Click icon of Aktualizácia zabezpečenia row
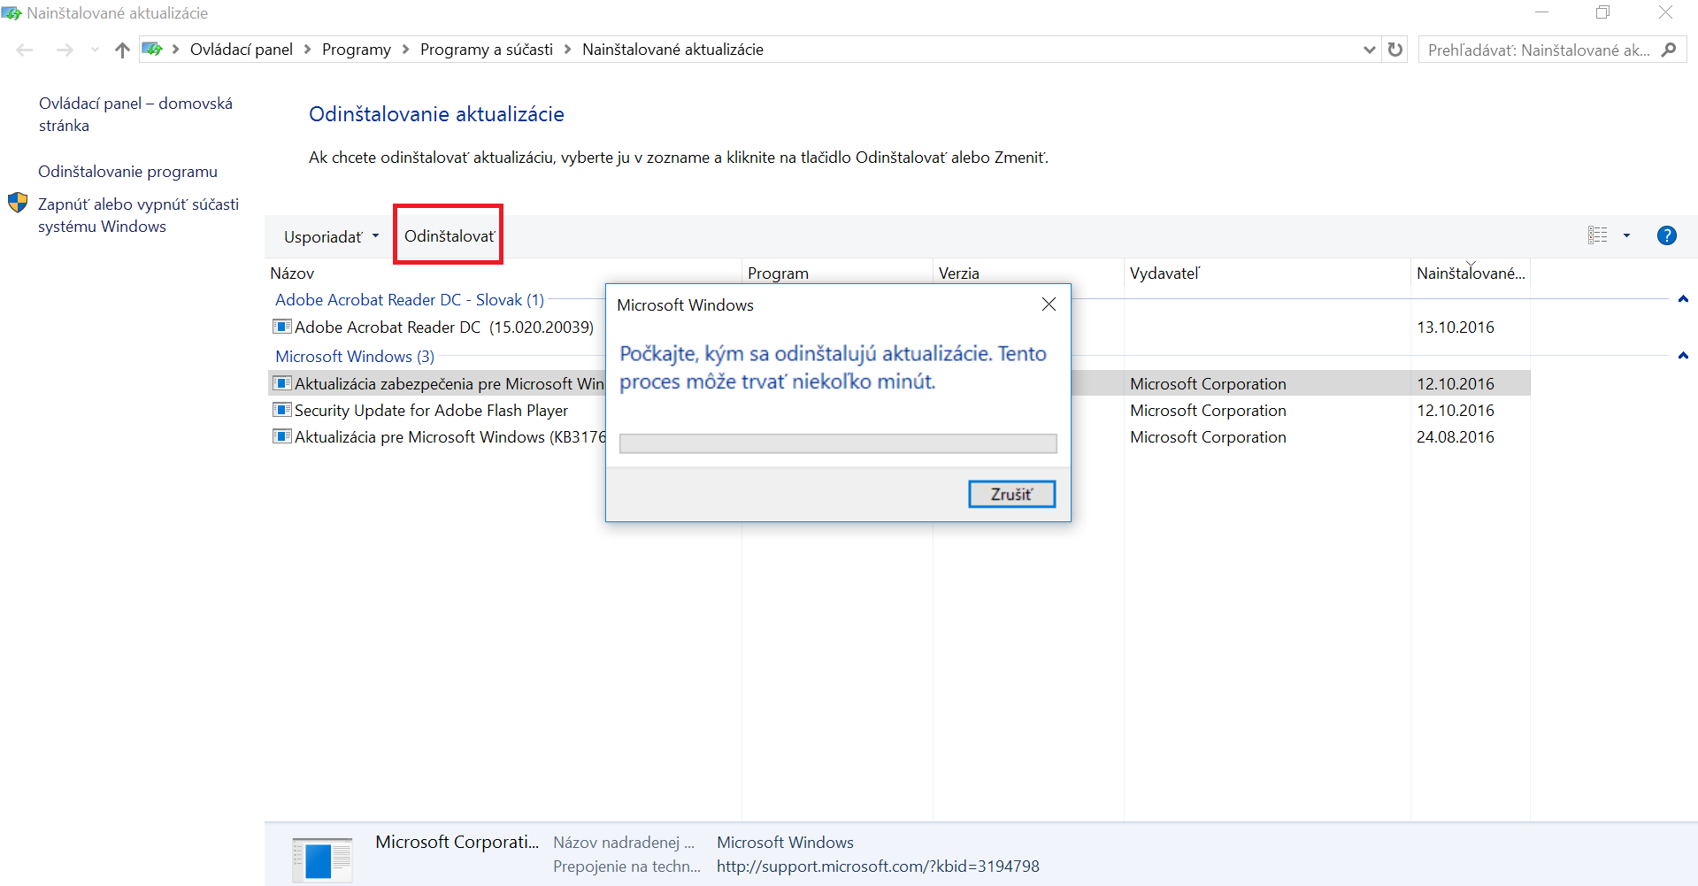Image resolution: width=1698 pixels, height=886 pixels. tap(282, 383)
